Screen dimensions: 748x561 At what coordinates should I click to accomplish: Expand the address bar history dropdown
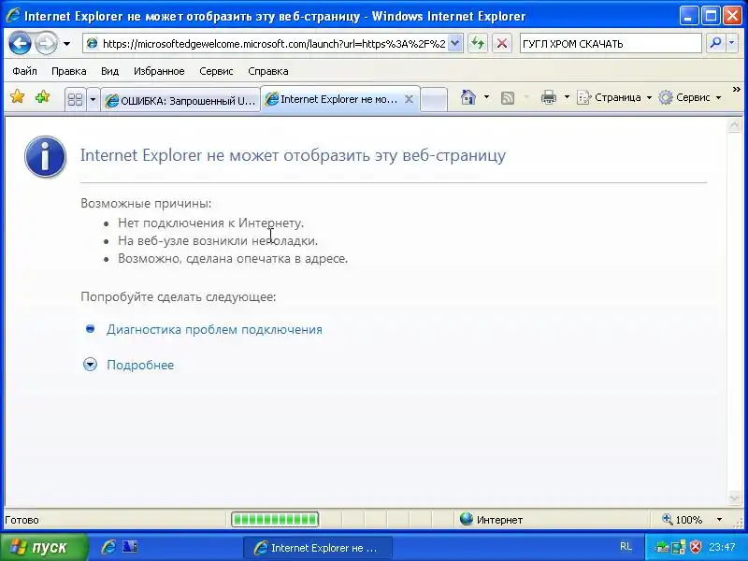[455, 44]
